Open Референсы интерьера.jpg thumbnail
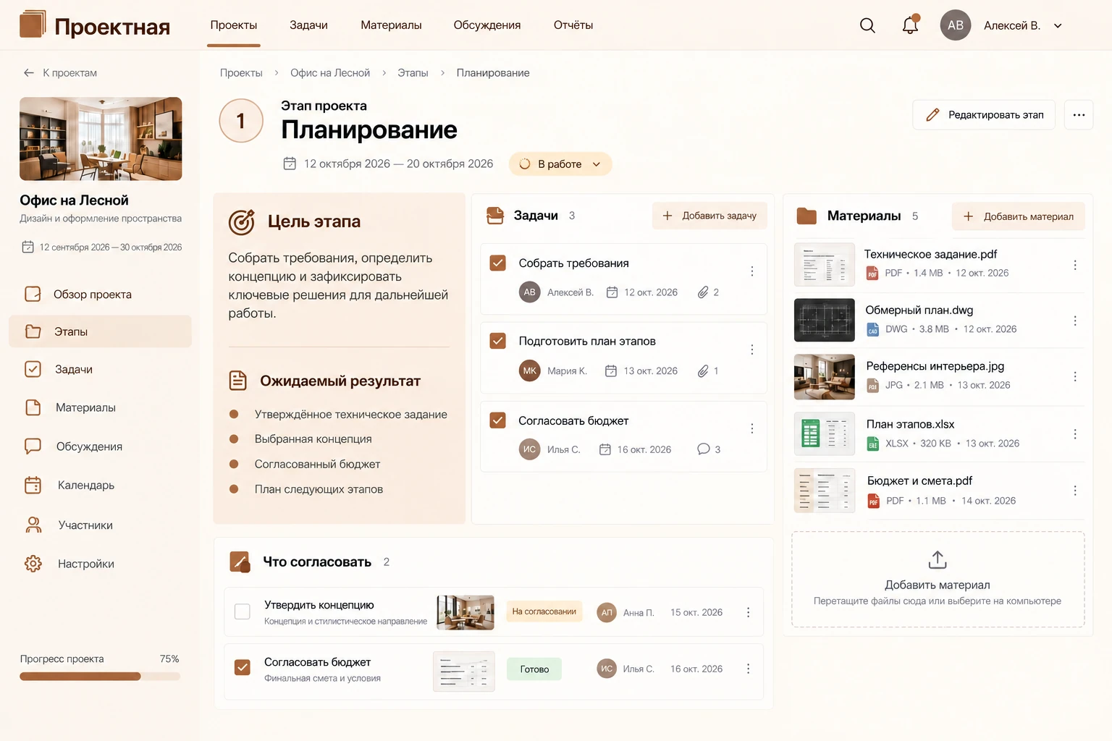 825,377
